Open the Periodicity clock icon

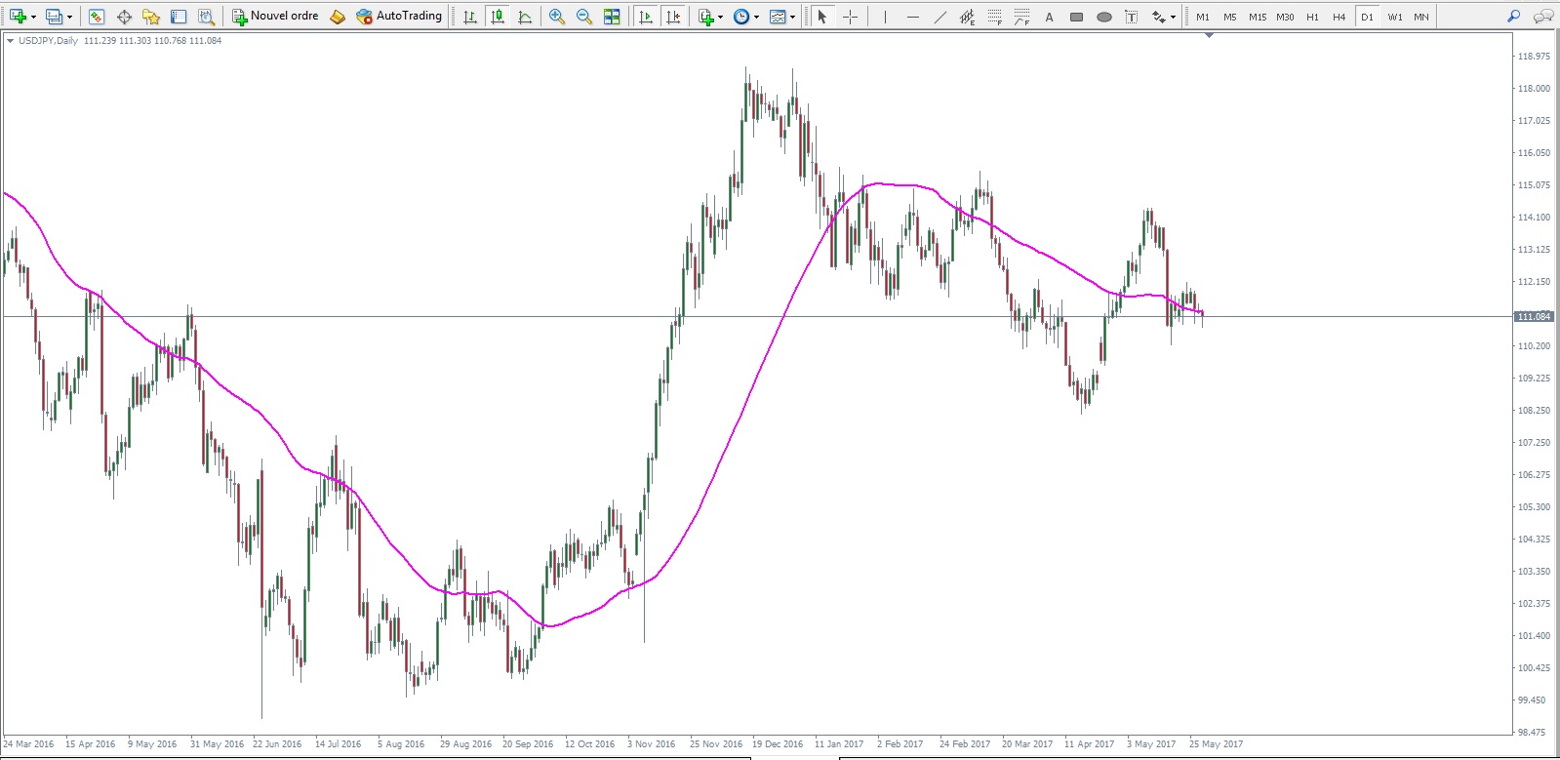(x=741, y=17)
